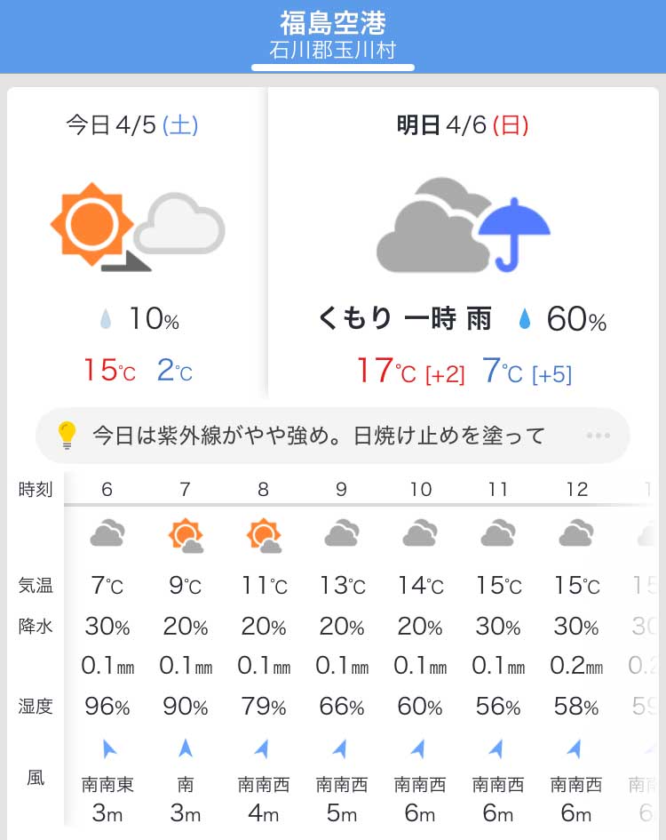The image size is (666, 840).
Task: Click the 12 o'clock cloudy icon
Action: tap(576, 533)
